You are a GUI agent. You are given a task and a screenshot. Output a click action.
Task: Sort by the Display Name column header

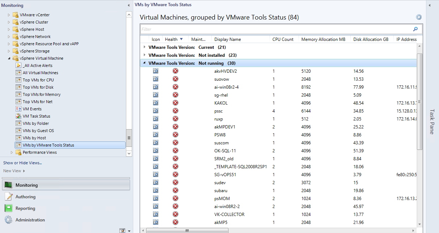click(241, 39)
